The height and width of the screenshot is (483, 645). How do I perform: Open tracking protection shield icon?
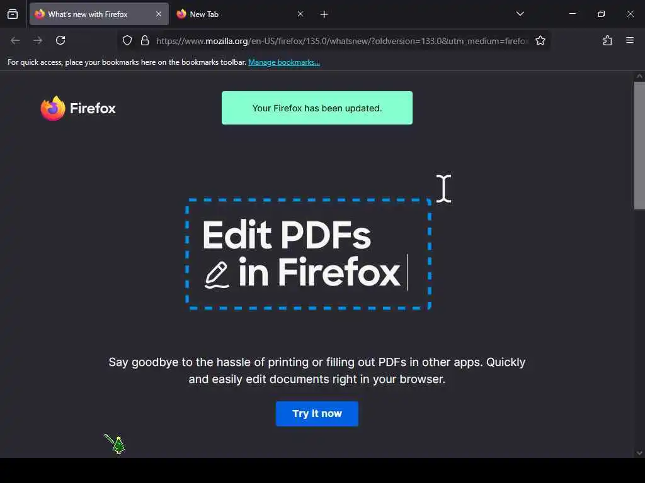pyautogui.click(x=127, y=40)
